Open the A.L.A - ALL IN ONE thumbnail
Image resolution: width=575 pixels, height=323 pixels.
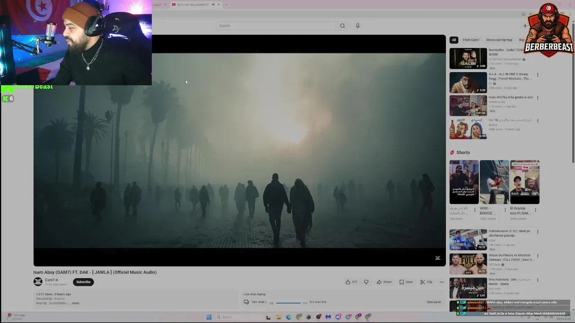(x=468, y=83)
